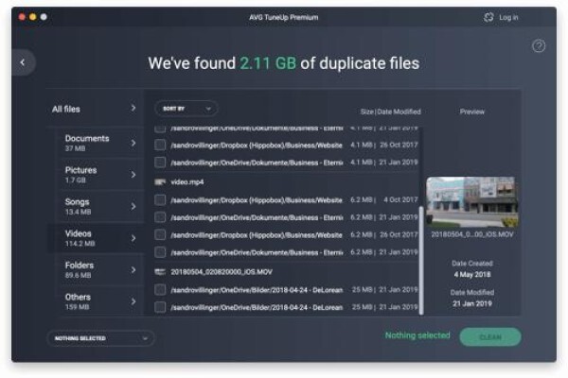
Task: Expand All files category chevron
Action: click(133, 108)
